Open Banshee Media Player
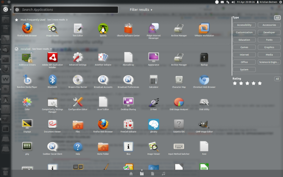 point(27,80)
